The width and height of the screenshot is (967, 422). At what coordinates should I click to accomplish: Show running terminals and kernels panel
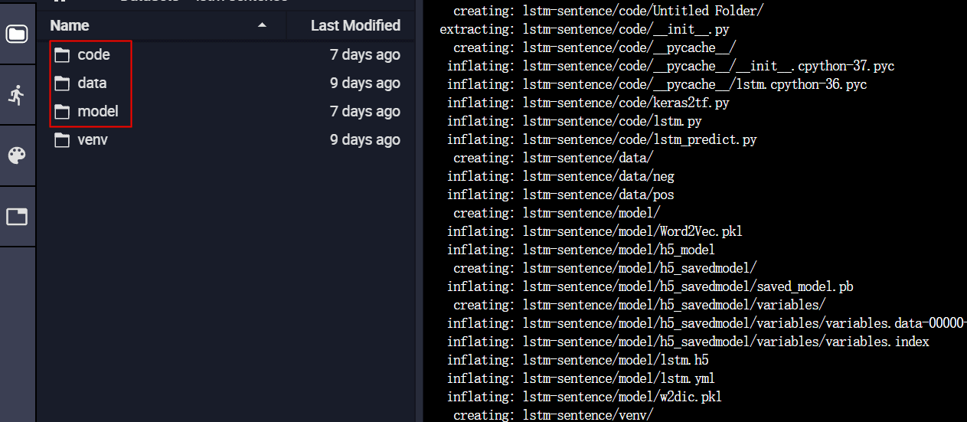pyautogui.click(x=17, y=95)
